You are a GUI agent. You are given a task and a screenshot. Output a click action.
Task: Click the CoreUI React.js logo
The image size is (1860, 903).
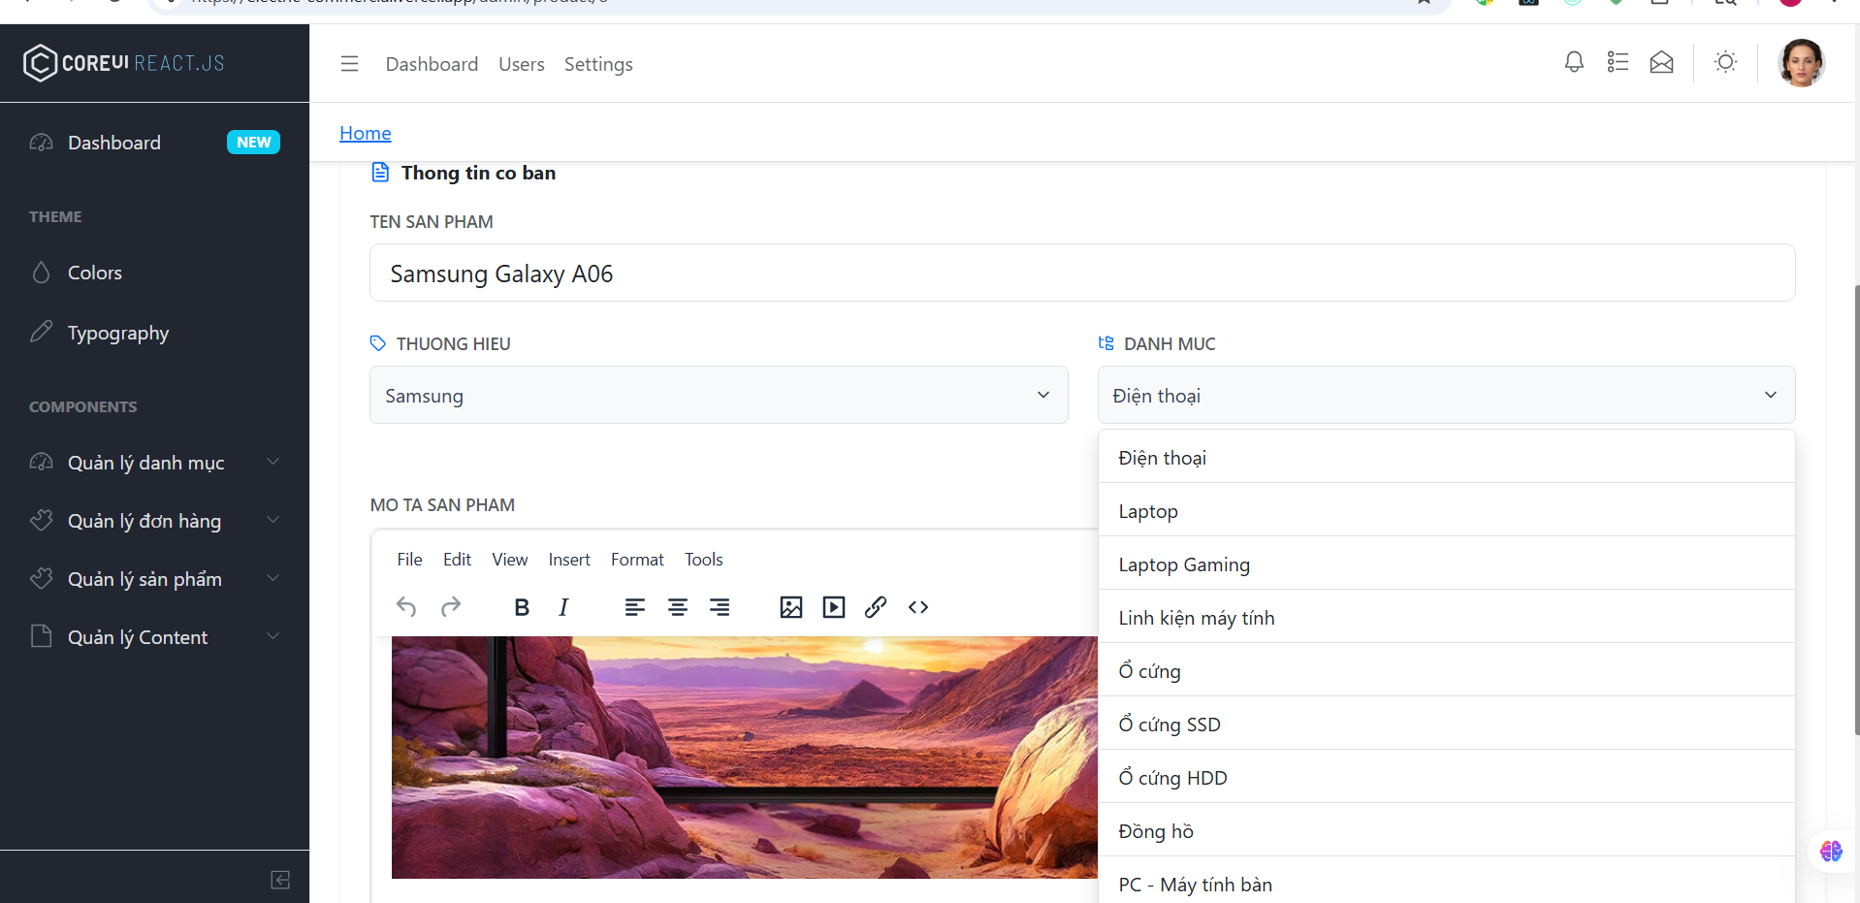pyautogui.click(x=124, y=63)
